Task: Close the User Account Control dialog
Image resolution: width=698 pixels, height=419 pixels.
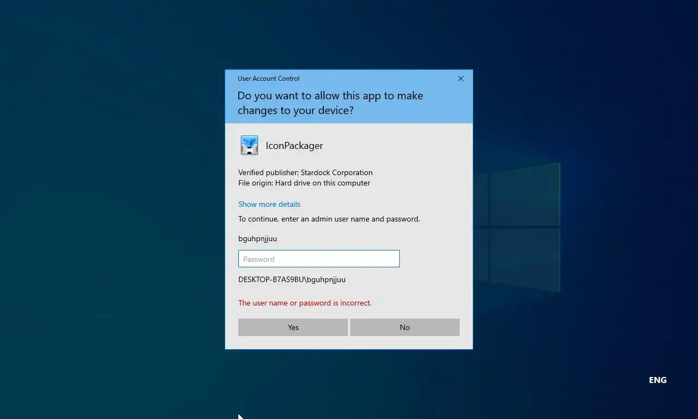Action: coord(461,79)
